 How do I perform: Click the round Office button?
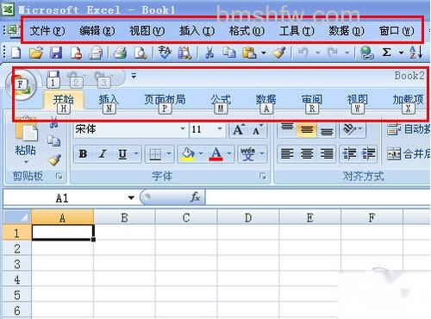21,84
